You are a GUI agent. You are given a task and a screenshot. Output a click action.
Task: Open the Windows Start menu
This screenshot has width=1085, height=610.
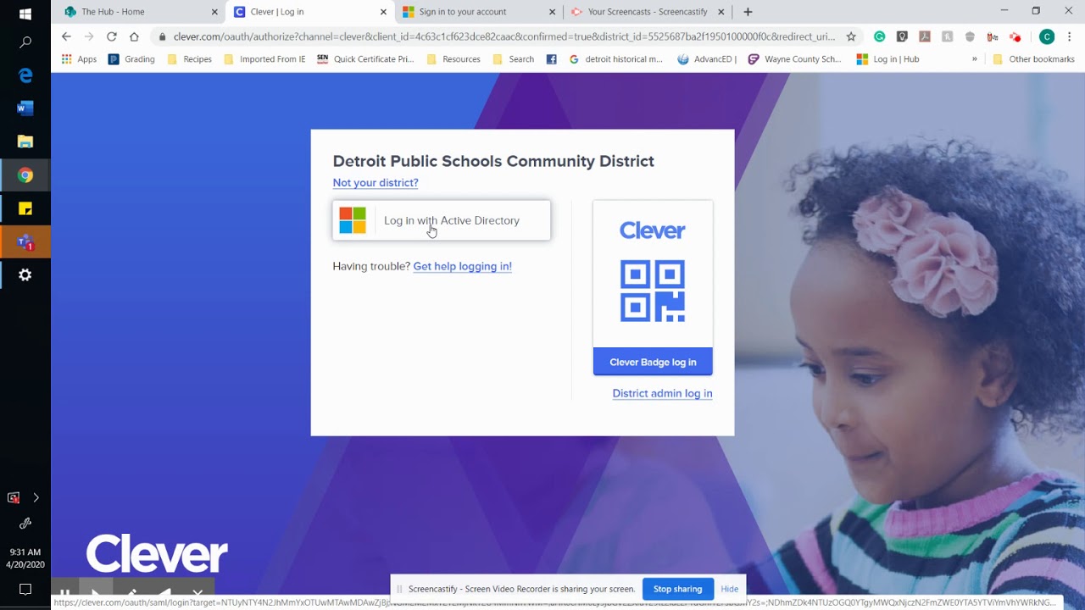click(x=25, y=14)
